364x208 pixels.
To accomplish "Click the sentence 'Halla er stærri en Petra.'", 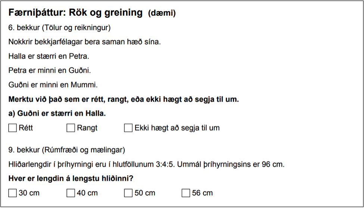I will (49, 56).
